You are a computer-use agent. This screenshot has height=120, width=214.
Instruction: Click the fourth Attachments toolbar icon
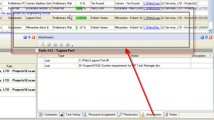61,44
